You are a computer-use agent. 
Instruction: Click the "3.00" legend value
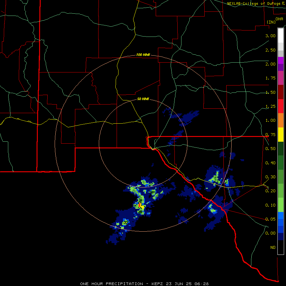[270, 36]
